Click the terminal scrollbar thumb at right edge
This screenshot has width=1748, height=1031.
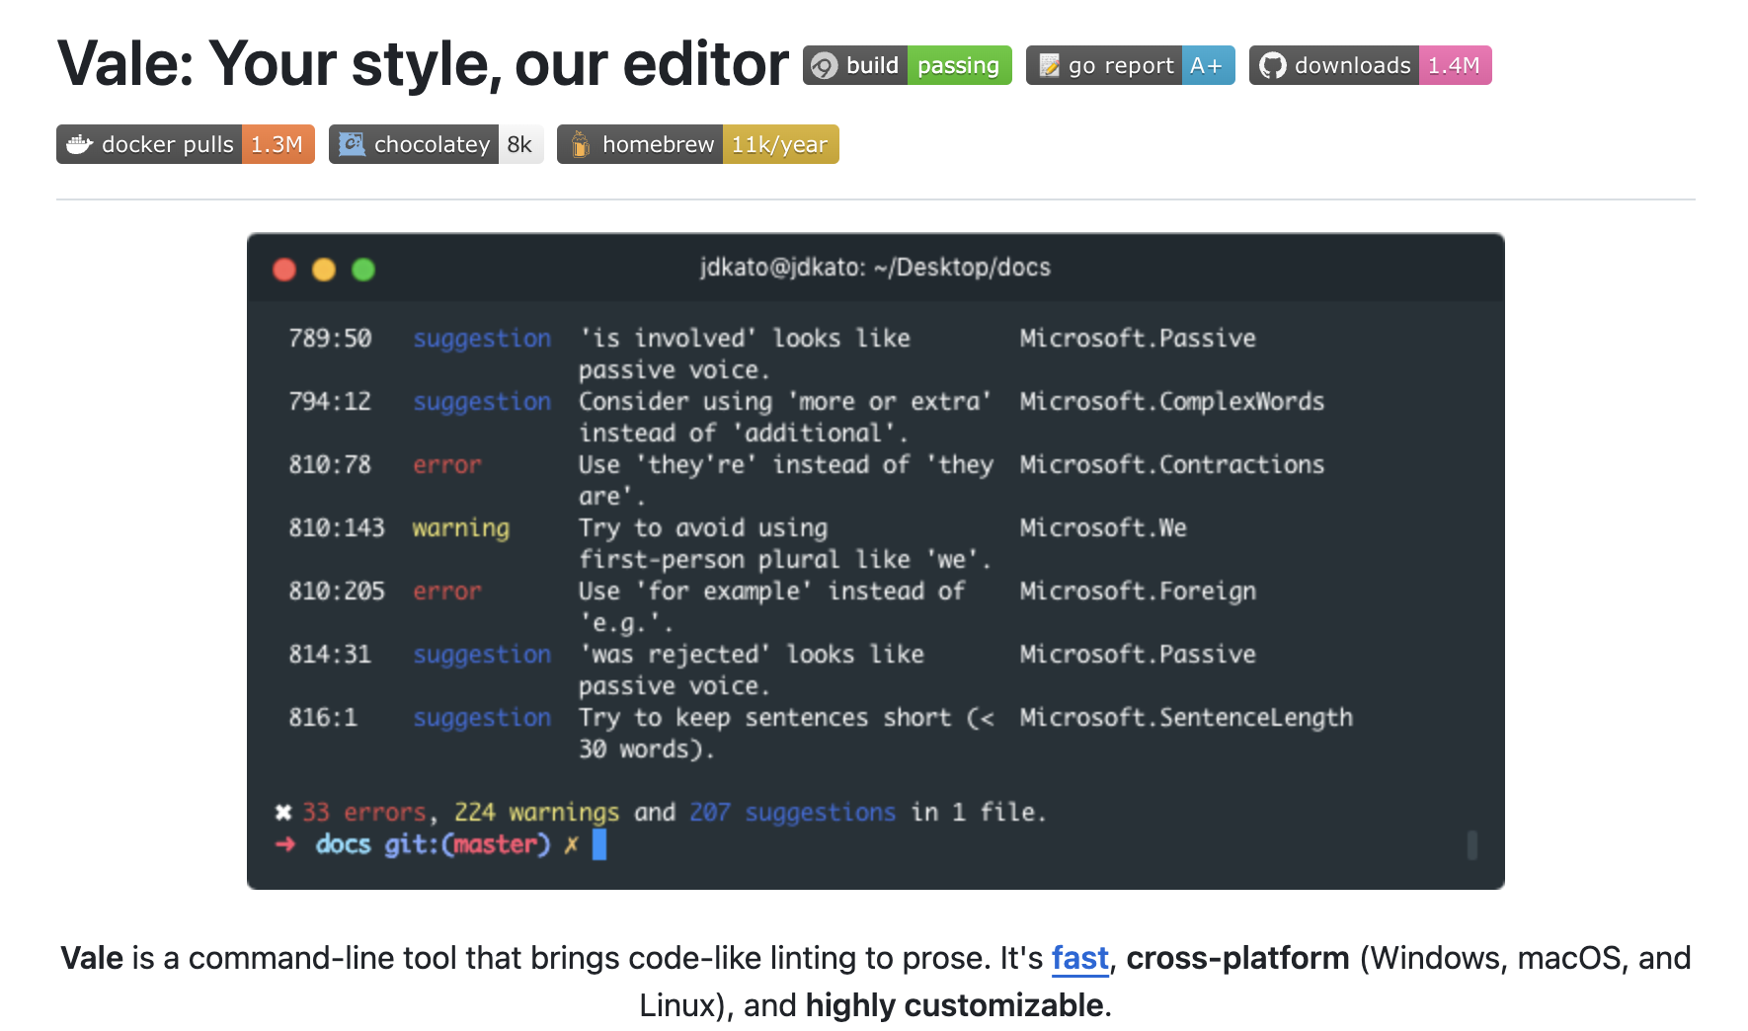pos(1471,844)
